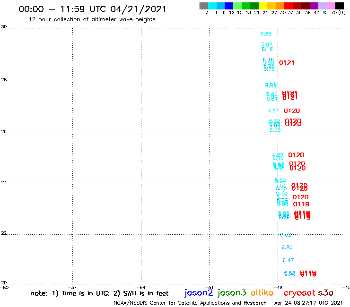Click the bright red legend swatch
This screenshot has width=350, height=307.
pyautogui.click(x=289, y=6)
